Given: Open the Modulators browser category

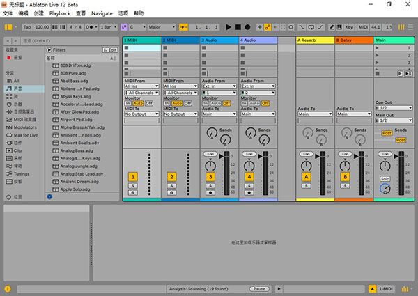Looking at the screenshot, I should pyautogui.click(x=24, y=127).
